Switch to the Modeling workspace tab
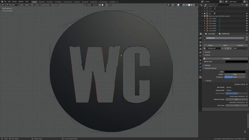This screenshot has width=249, height=140. point(42,2)
